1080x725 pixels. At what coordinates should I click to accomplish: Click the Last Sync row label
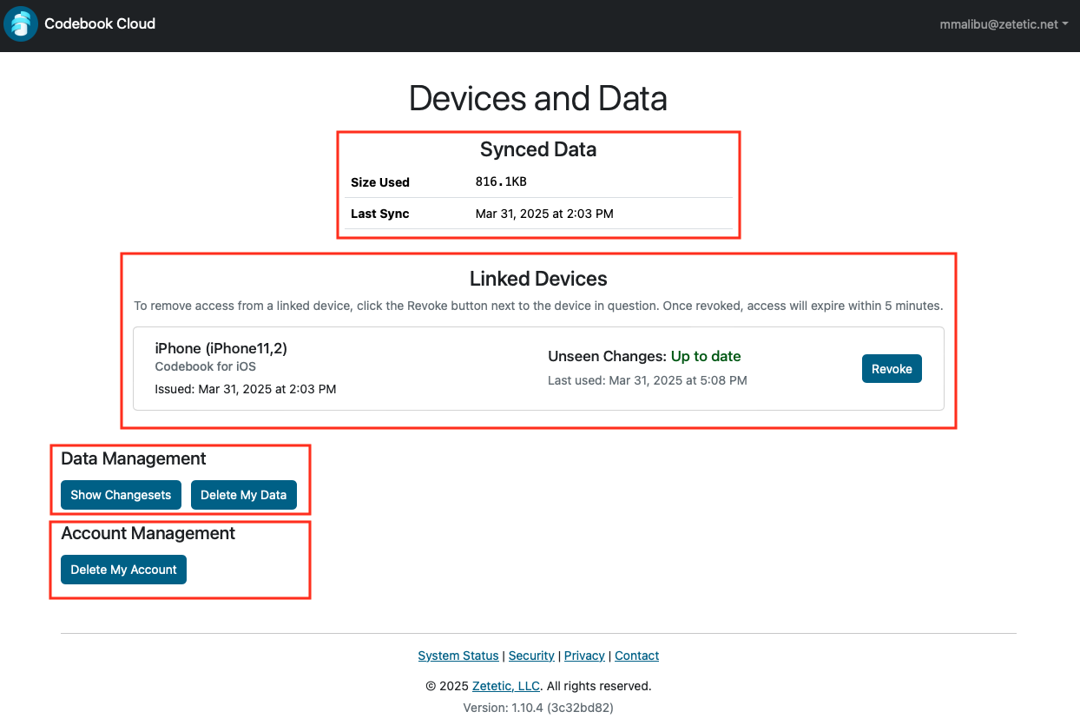click(x=379, y=214)
